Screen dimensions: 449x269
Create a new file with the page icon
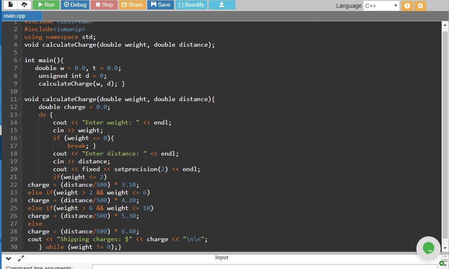coord(11,5)
